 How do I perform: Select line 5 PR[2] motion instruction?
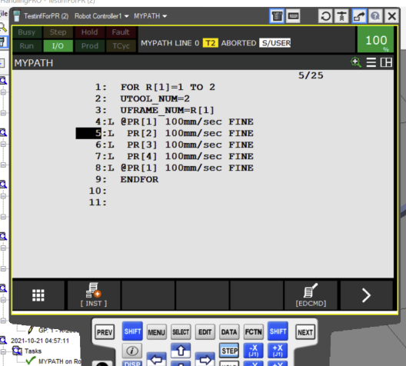coord(165,133)
